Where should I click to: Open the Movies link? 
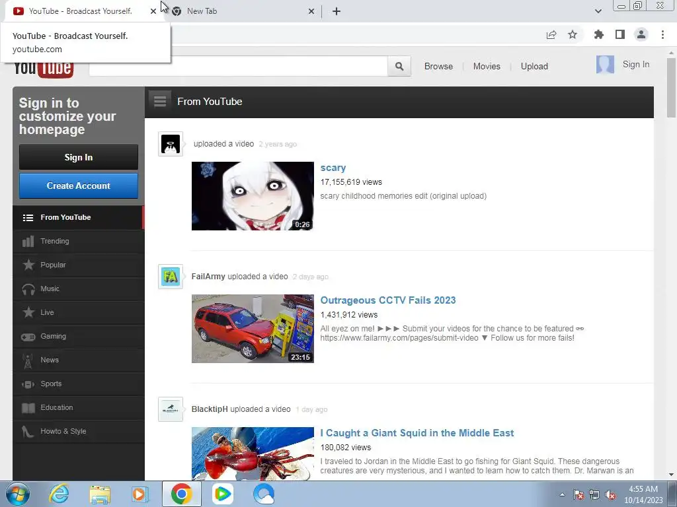point(487,67)
